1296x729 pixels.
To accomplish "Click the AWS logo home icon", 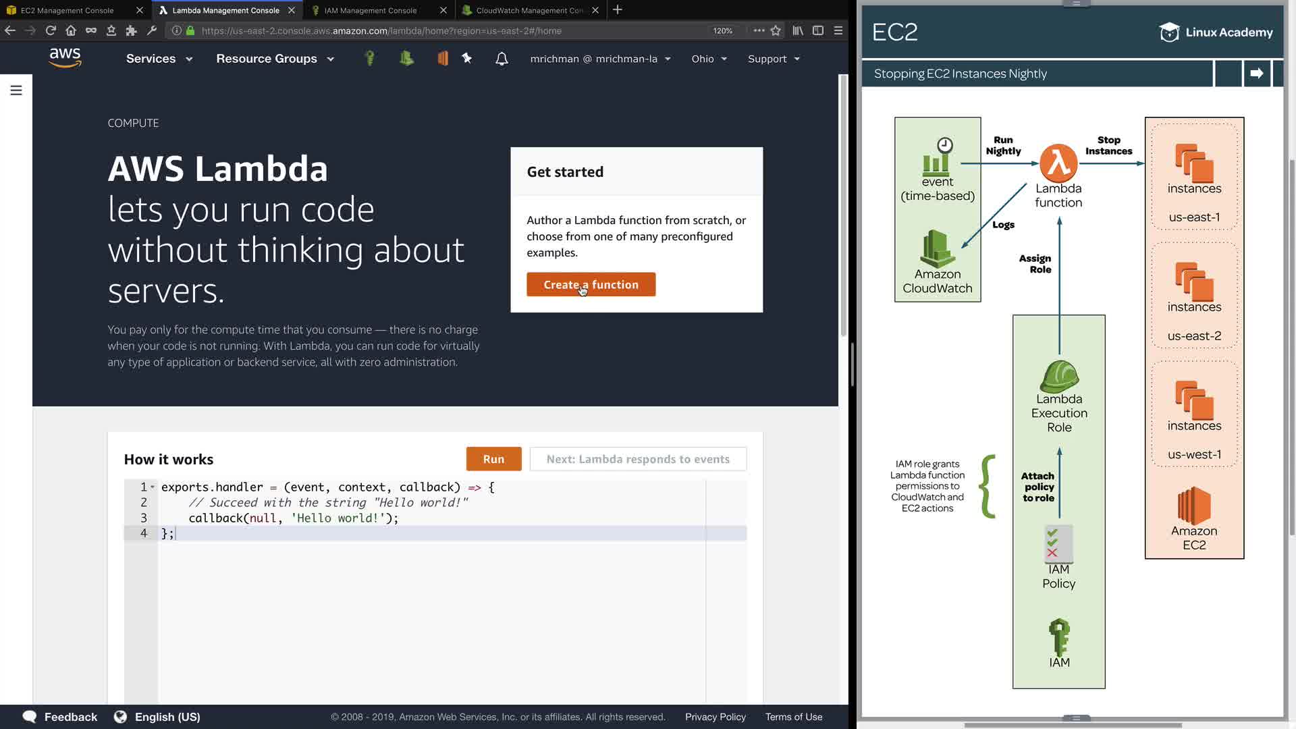I will click(x=65, y=58).
